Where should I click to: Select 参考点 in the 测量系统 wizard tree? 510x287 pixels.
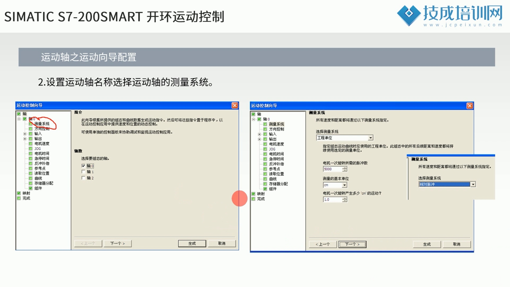(x=274, y=169)
